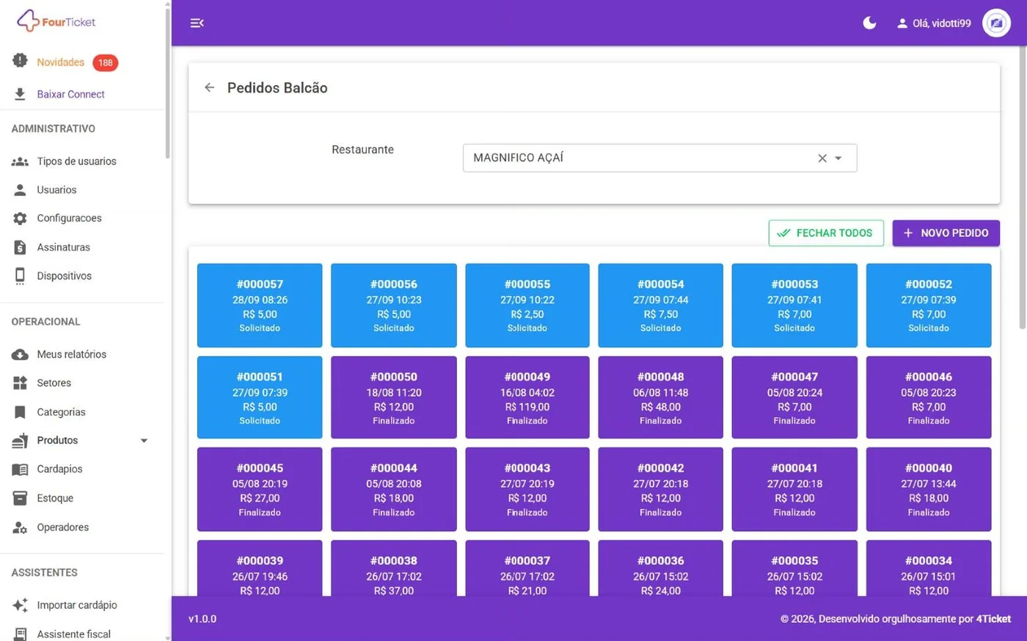Click the person icon beside Olá, vidotti99
The image size is (1027, 641).
pos(902,23)
